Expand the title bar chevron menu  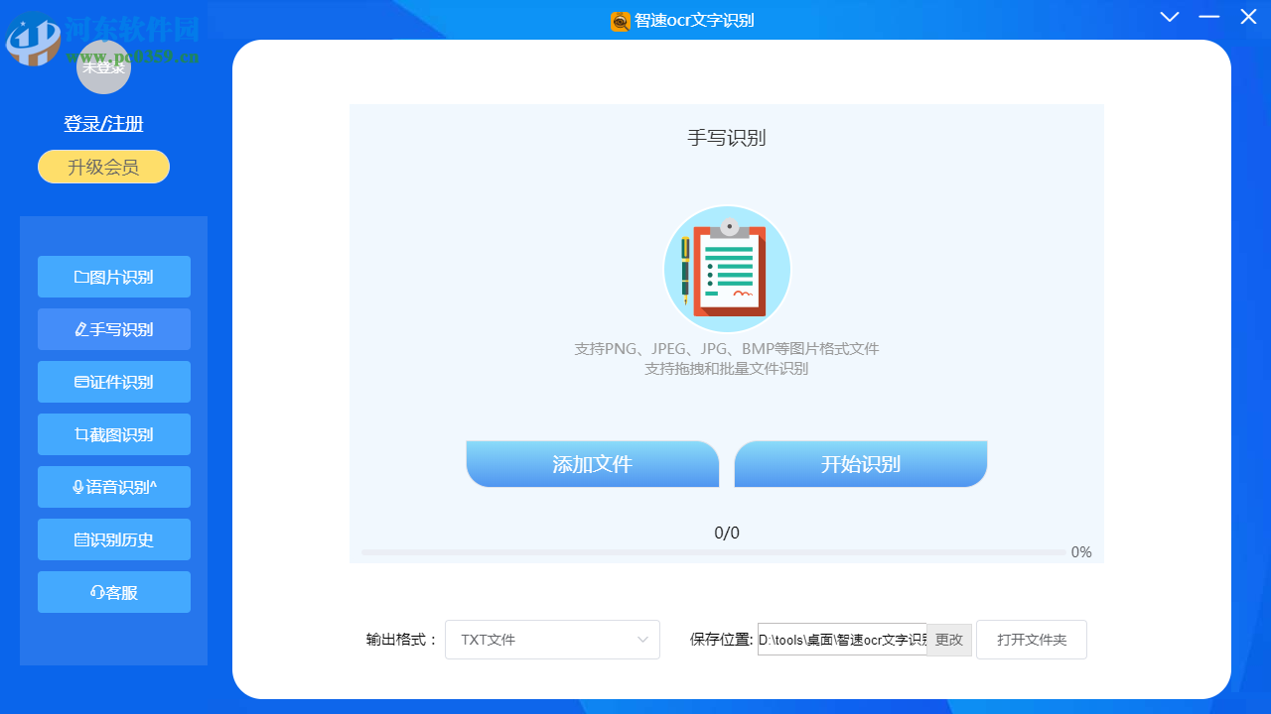pos(1170,17)
